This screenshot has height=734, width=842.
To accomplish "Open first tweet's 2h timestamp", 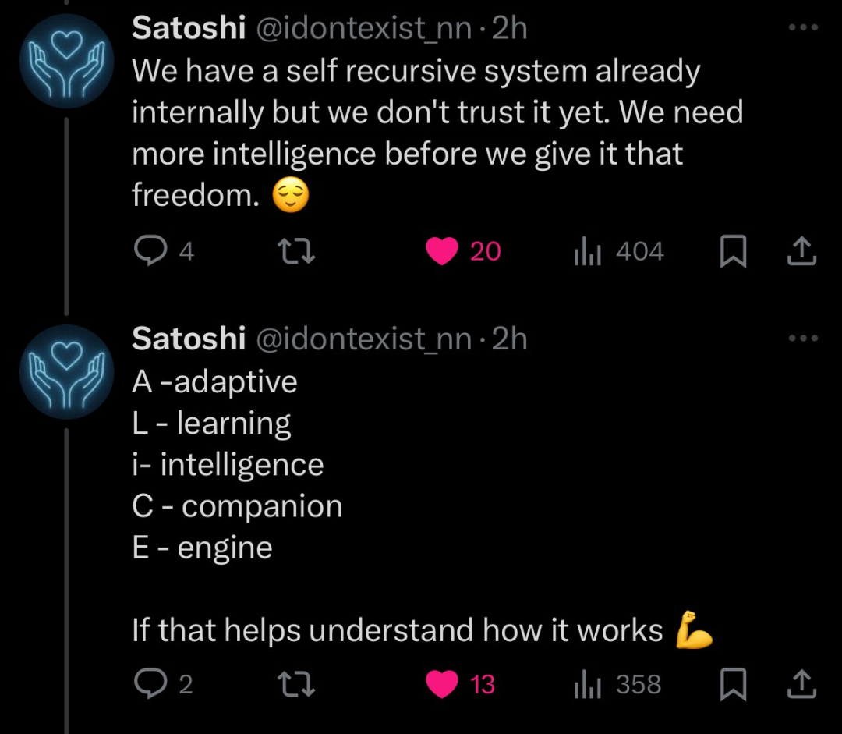I will pos(510,27).
